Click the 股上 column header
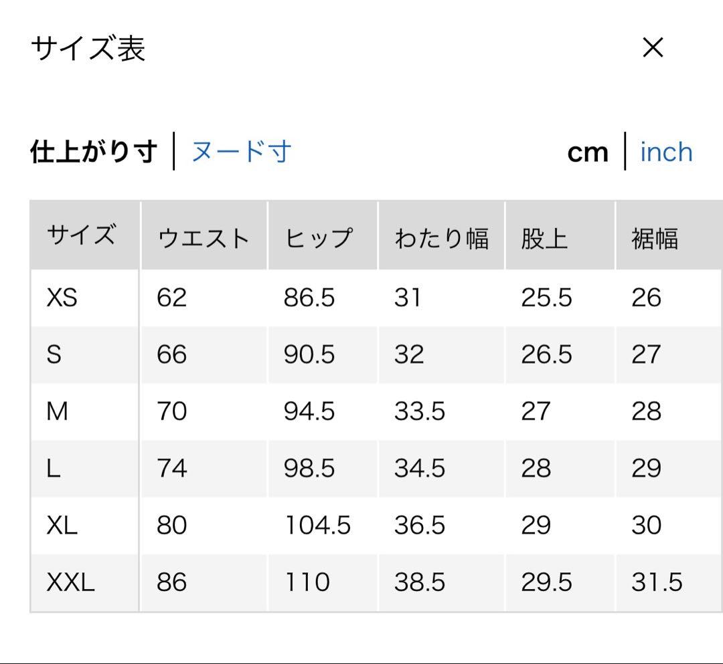Image resolution: width=723 pixels, height=664 pixels. (x=544, y=237)
